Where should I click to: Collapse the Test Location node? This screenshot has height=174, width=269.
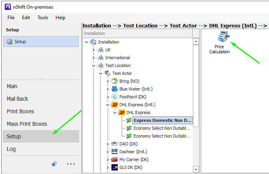tap(94, 65)
